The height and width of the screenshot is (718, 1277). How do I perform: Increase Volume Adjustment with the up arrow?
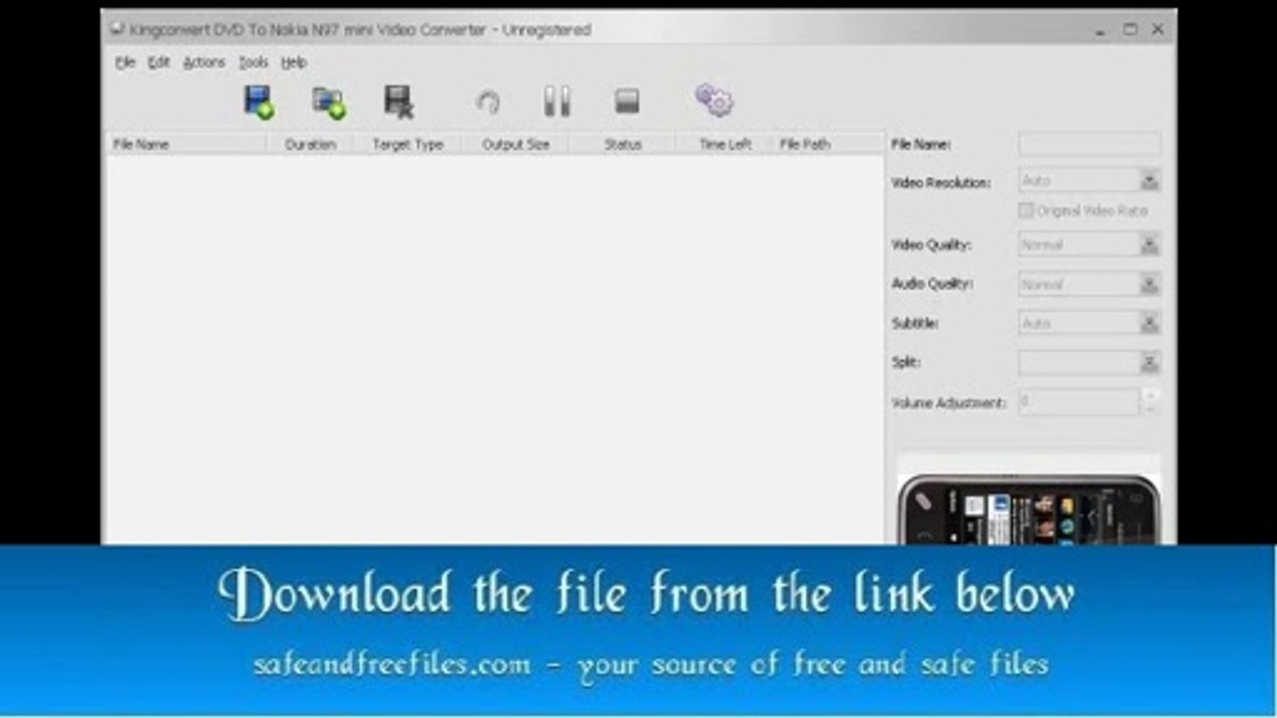(x=1150, y=396)
